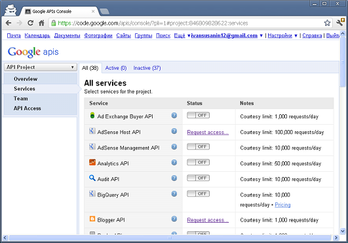The height and width of the screenshot is (243, 348).
Task: Open the Документы link
Action: 67,35
